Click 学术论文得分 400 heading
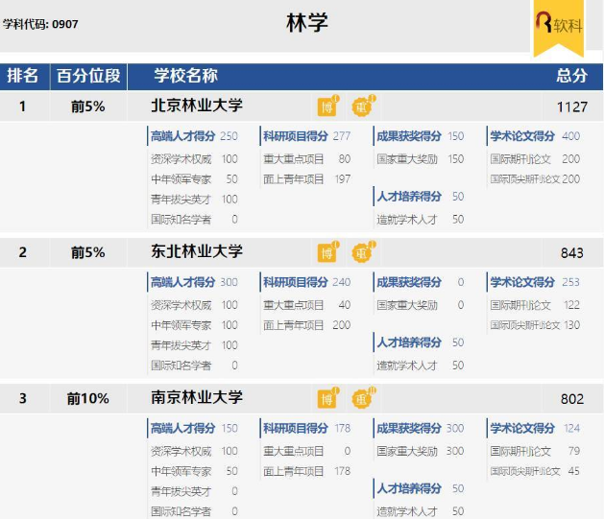The width and height of the screenshot is (604, 519). [535, 136]
